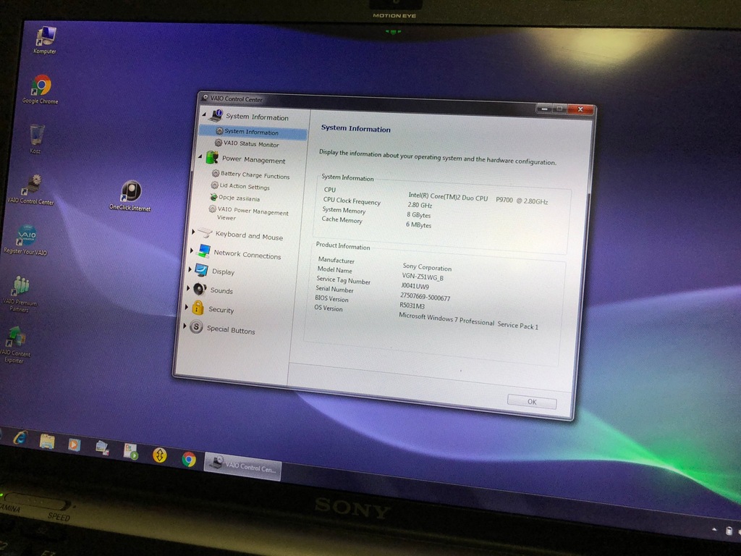This screenshot has height=556, width=741.
Task: Open the Komputer desktop icon
Action: click(45, 41)
